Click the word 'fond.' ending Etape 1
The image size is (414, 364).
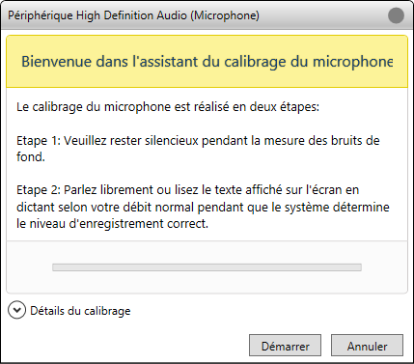point(31,156)
